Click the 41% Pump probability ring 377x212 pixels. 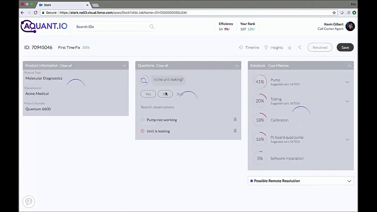click(x=260, y=82)
